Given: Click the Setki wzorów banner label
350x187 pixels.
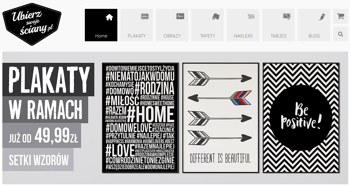Looking at the screenshot, I should (x=38, y=160).
